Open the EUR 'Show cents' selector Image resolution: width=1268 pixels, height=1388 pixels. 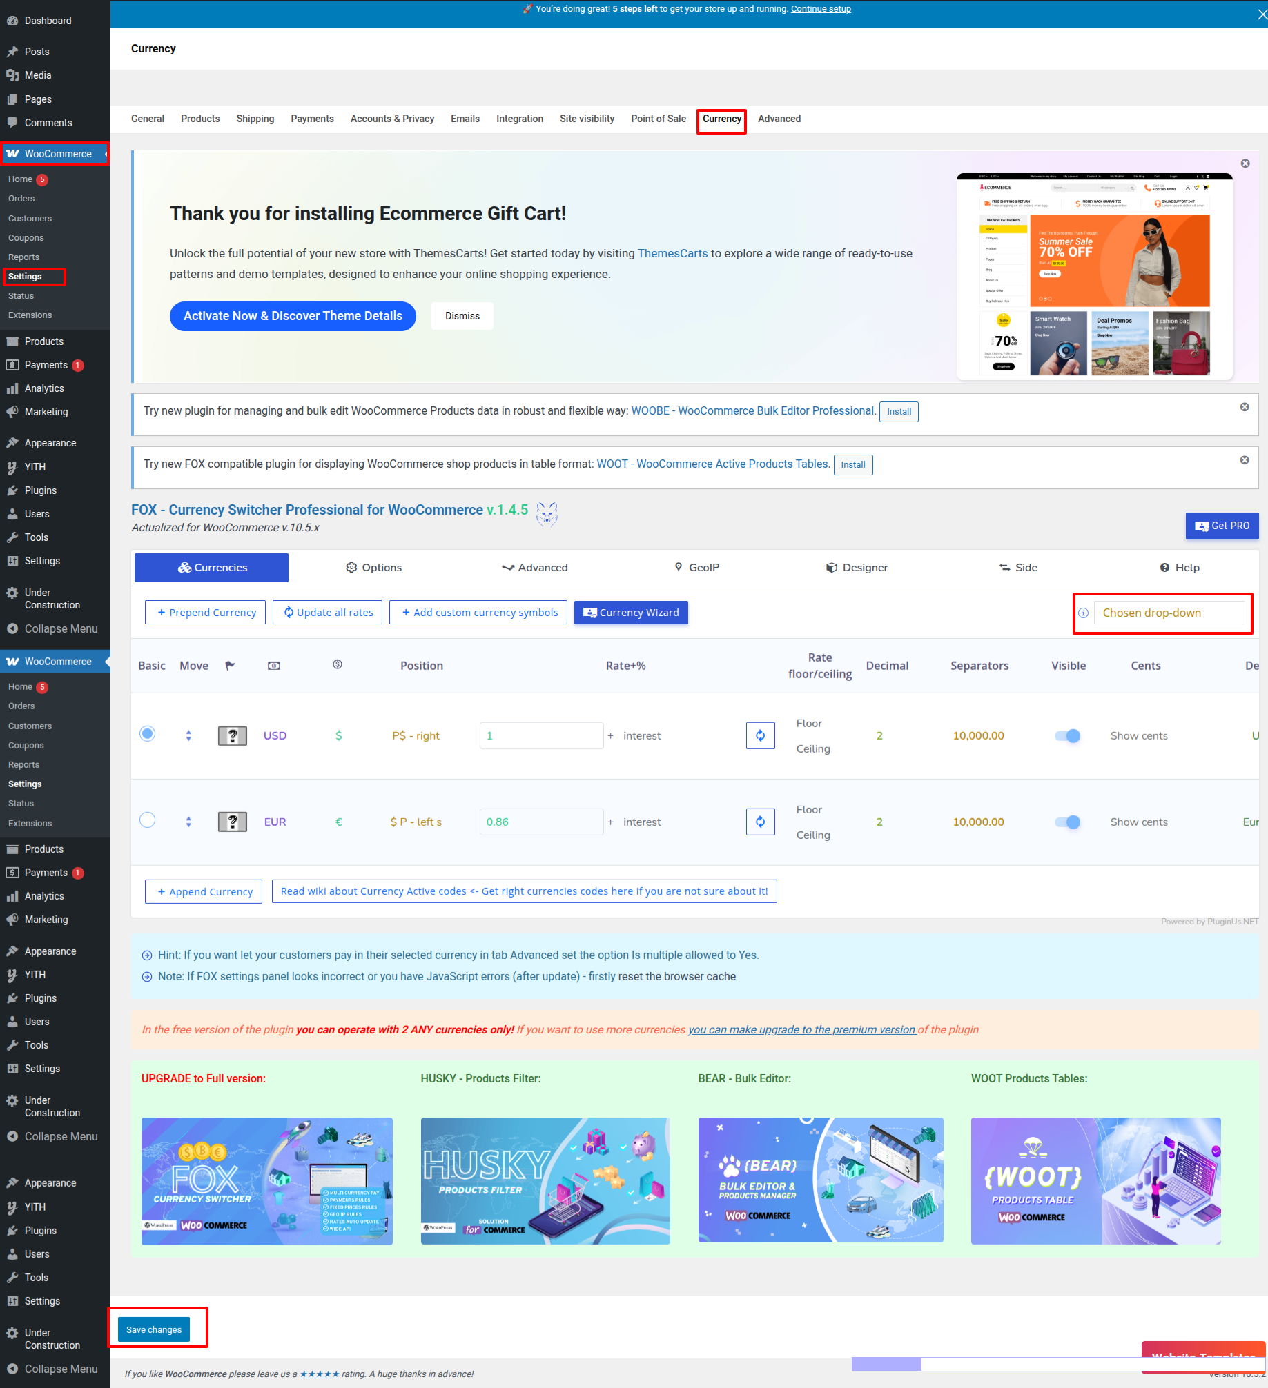pos(1139,822)
